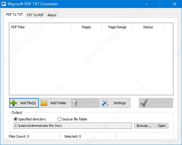Click the Open output folder button

click(162, 126)
